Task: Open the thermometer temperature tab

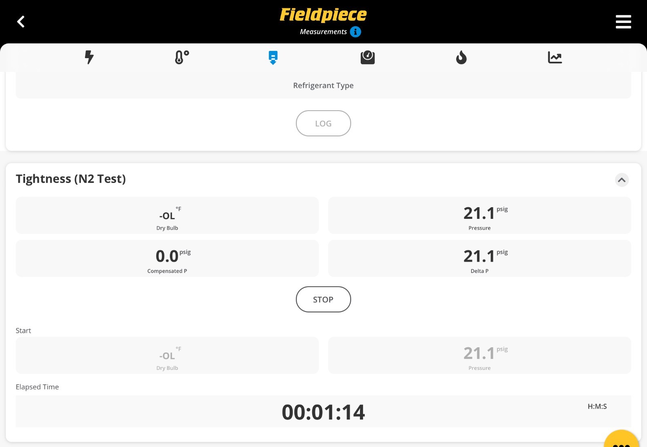Action: (x=182, y=57)
